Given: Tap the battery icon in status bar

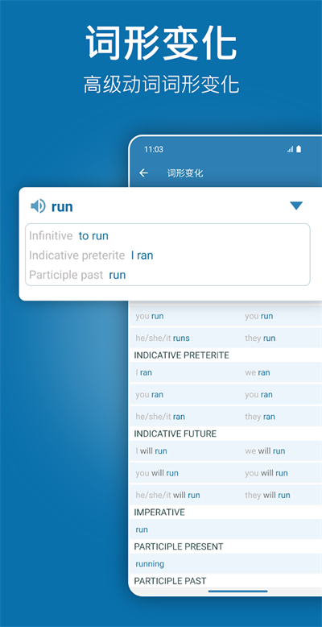Looking at the screenshot, I should (x=299, y=149).
